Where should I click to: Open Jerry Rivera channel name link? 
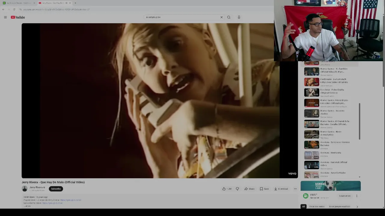[36, 187]
